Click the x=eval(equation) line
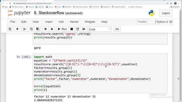This screenshot has height=102, width=182. 47,86
